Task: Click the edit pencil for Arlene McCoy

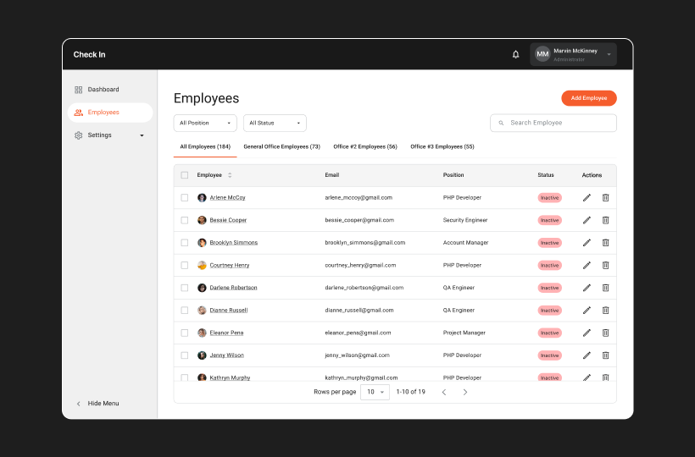Action: tap(587, 197)
